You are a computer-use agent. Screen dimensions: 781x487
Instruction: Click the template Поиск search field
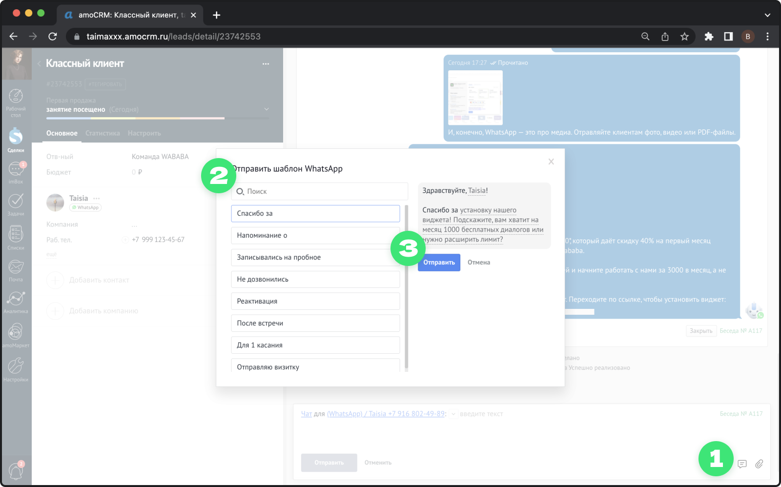319,191
